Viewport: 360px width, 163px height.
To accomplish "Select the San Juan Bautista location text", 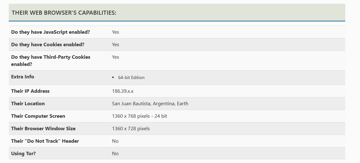I will tap(150, 104).
